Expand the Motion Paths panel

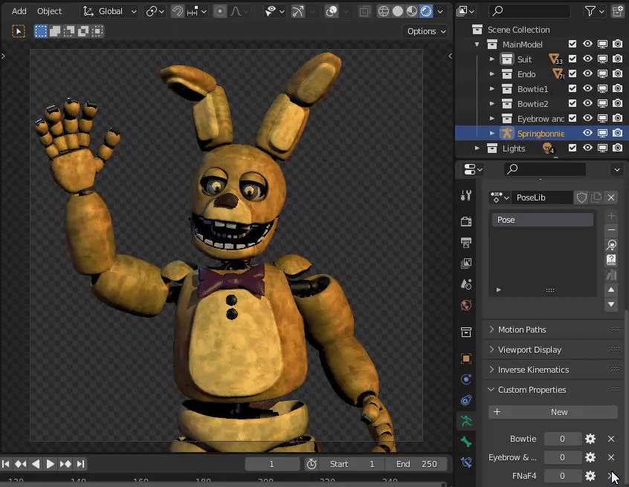pos(522,330)
